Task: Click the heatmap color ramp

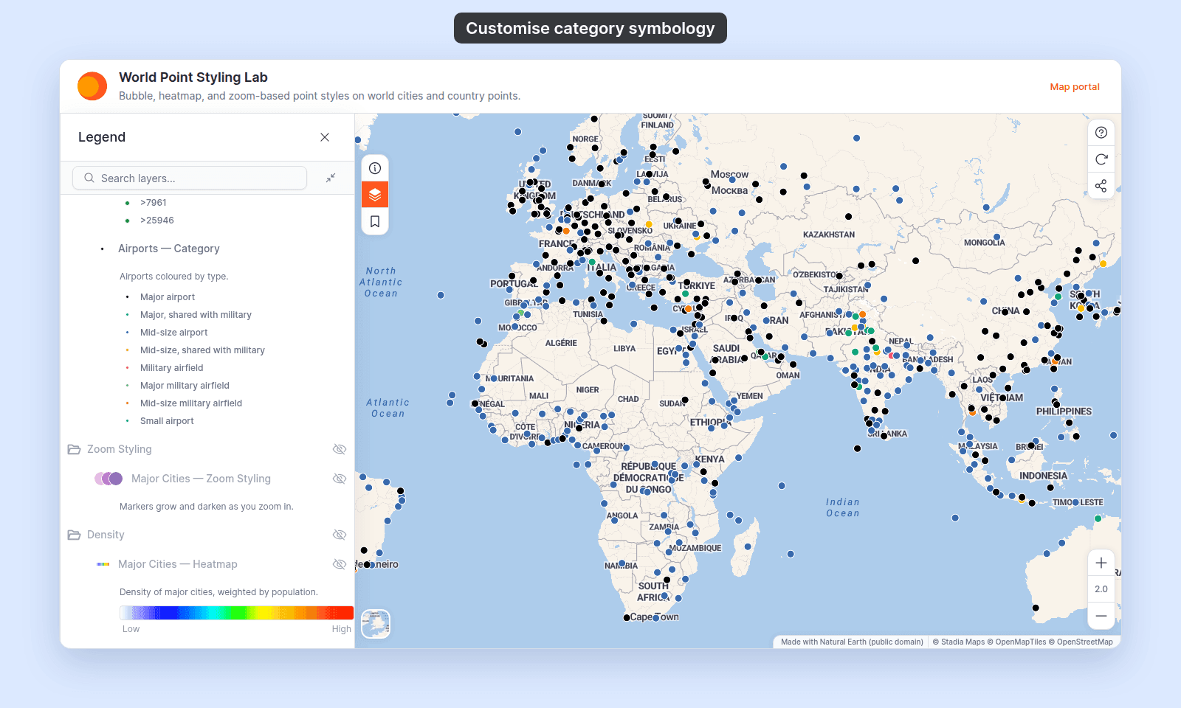Action: [x=236, y=613]
